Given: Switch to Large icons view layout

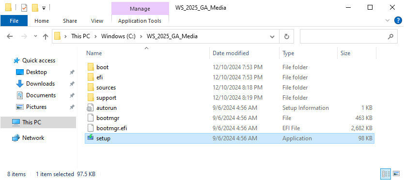Looking at the screenshot, I should (396, 174).
